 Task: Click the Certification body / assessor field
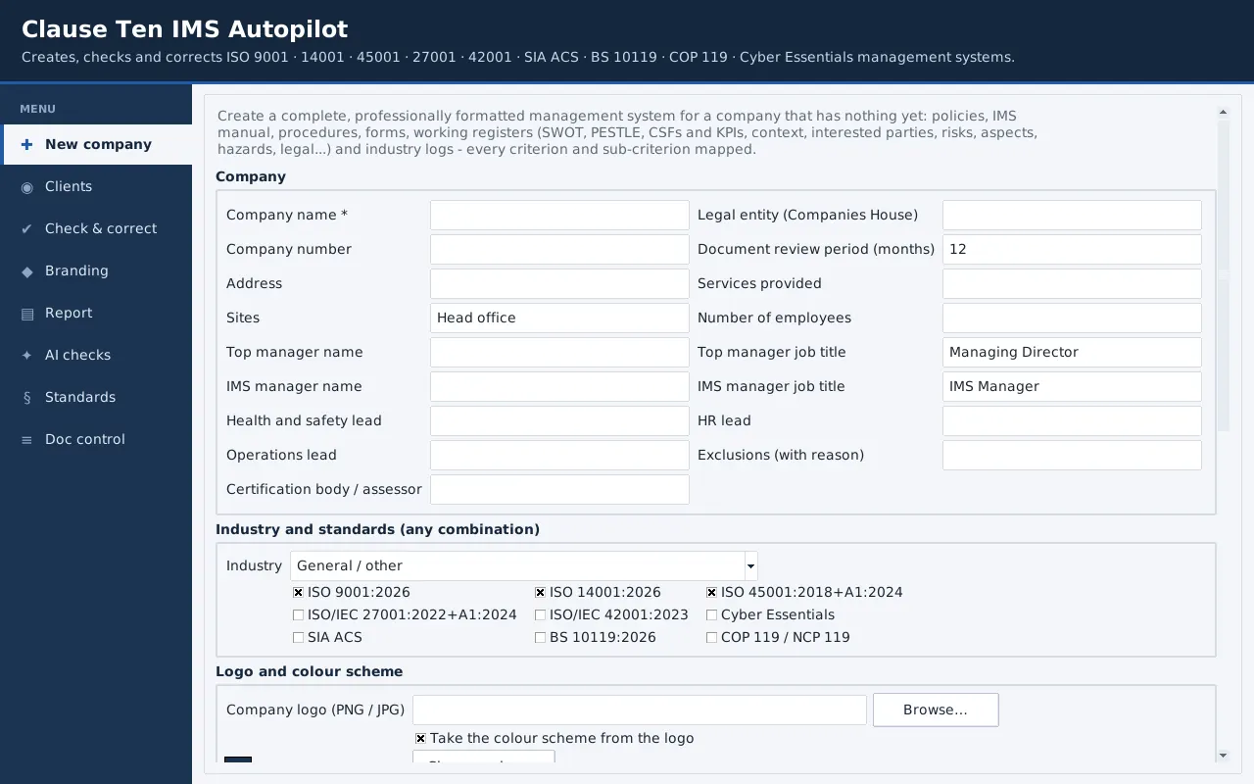(x=559, y=490)
